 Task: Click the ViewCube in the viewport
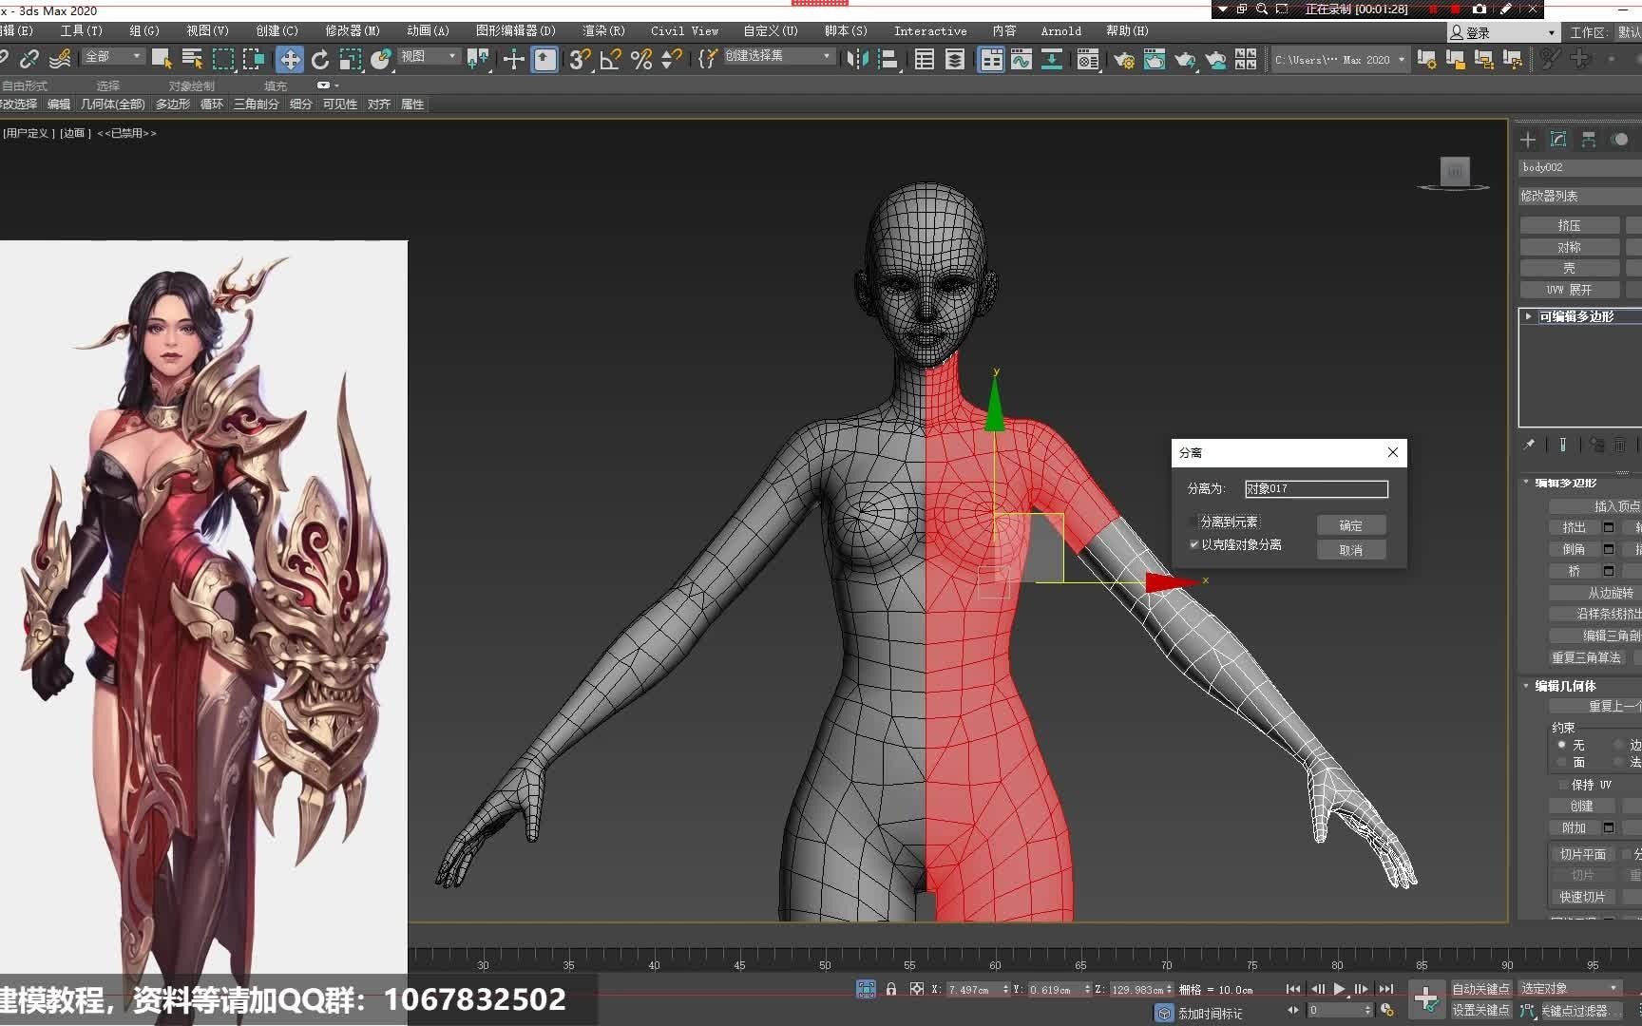pos(1455,172)
